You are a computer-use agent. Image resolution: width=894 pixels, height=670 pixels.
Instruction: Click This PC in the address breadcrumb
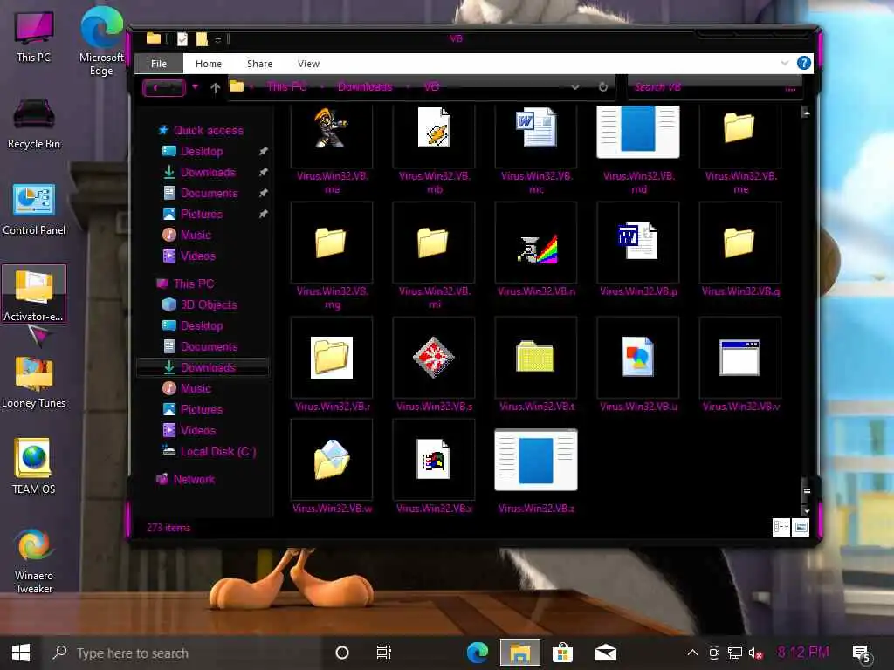point(286,86)
